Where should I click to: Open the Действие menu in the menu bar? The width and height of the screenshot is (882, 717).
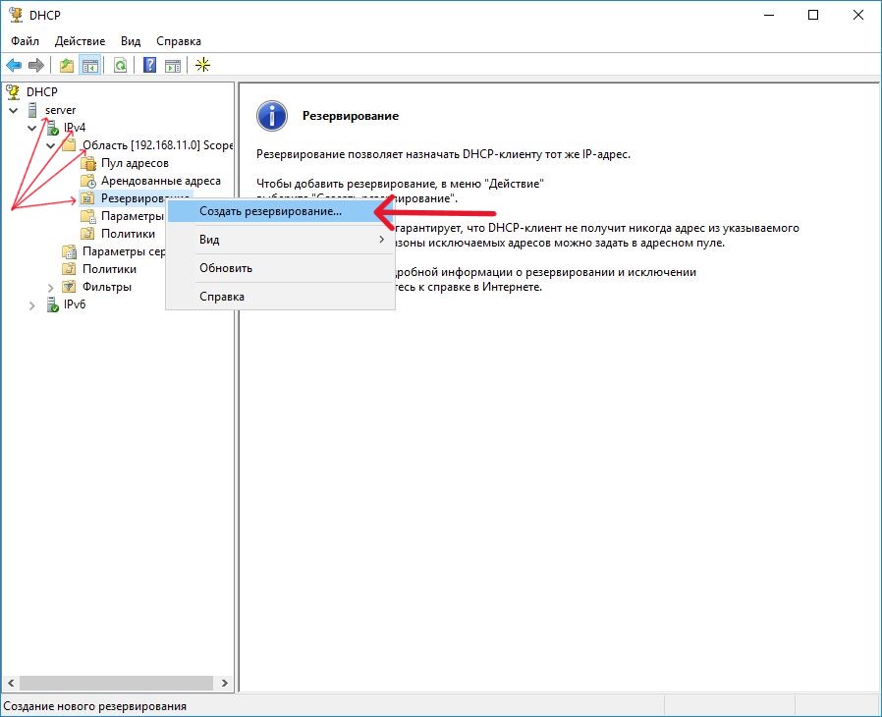pyautogui.click(x=81, y=41)
